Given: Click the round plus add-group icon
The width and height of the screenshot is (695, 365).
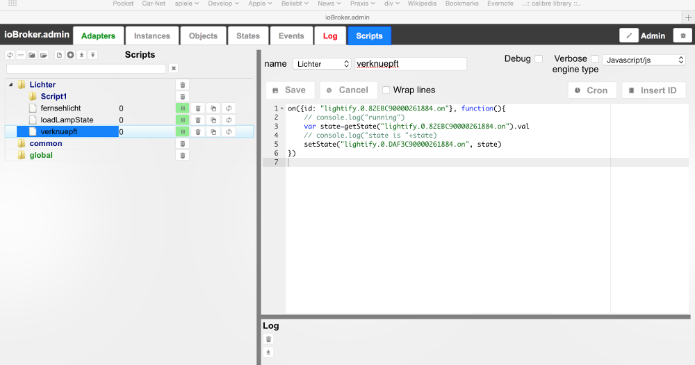Looking at the screenshot, I should pos(70,55).
